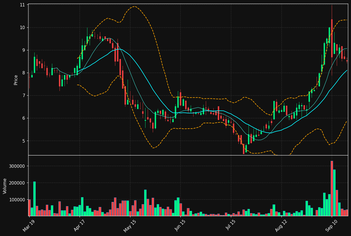The image size is (351, 236).
Task: Click the price axis tick "8"
Action: click(23, 73)
